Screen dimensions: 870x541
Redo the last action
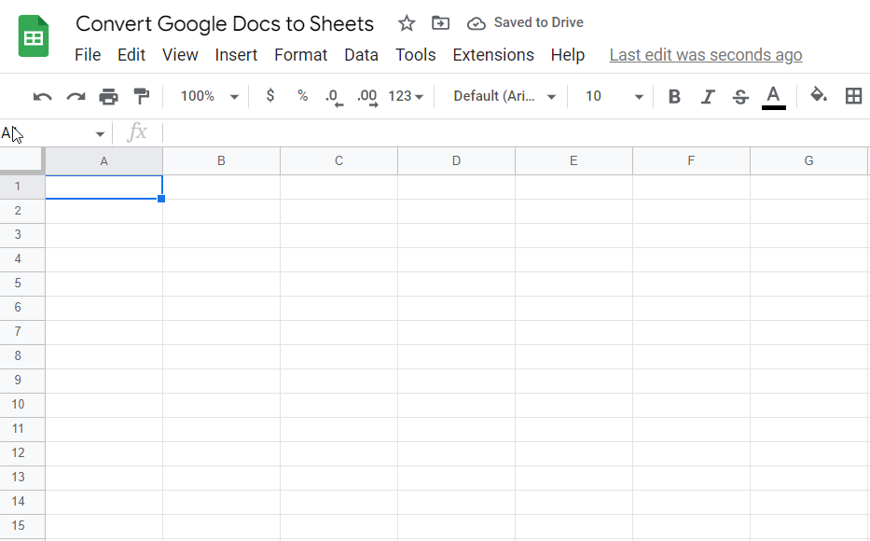[x=76, y=97]
